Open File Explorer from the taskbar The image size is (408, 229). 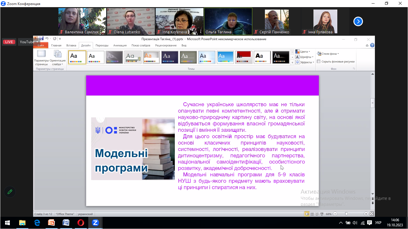coord(22,223)
